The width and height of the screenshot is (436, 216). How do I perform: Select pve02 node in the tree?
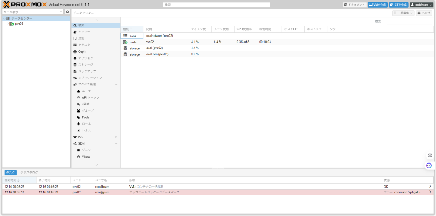point(19,24)
